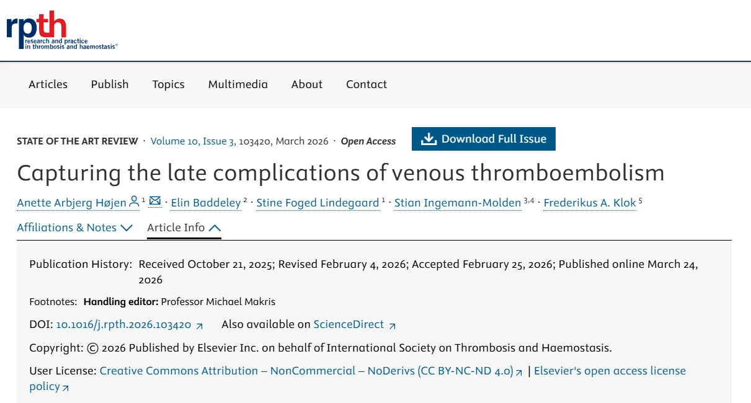Click the download icon on Download Full Issue
This screenshot has height=403, width=751.
click(x=428, y=138)
